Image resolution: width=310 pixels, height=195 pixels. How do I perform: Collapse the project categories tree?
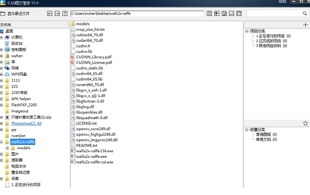click(247, 31)
